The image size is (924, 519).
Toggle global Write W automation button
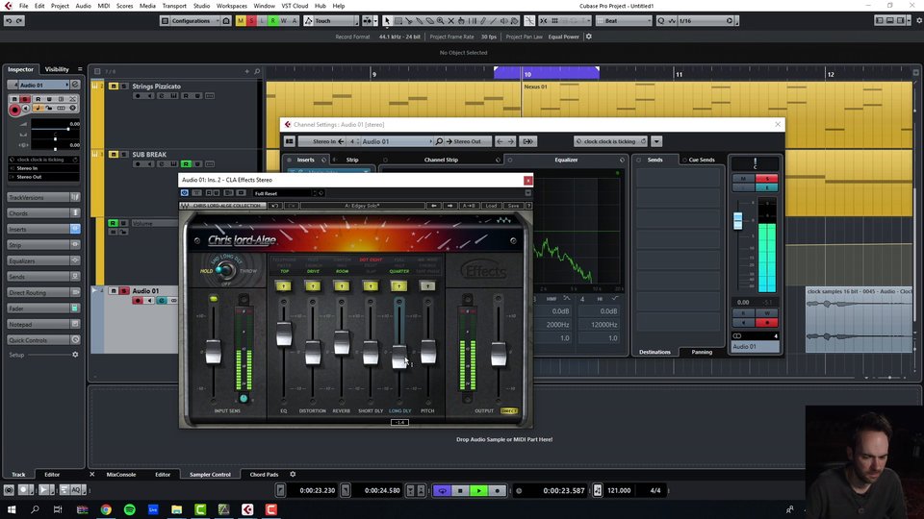point(283,20)
